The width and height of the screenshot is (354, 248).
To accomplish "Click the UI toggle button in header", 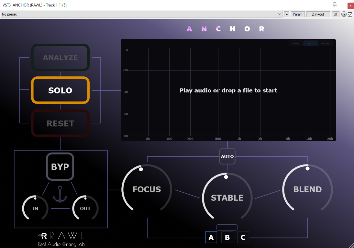I will (x=335, y=14).
